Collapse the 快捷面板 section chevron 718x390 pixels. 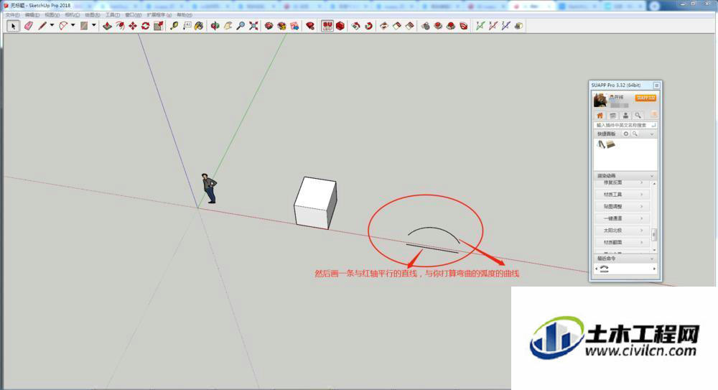point(652,134)
